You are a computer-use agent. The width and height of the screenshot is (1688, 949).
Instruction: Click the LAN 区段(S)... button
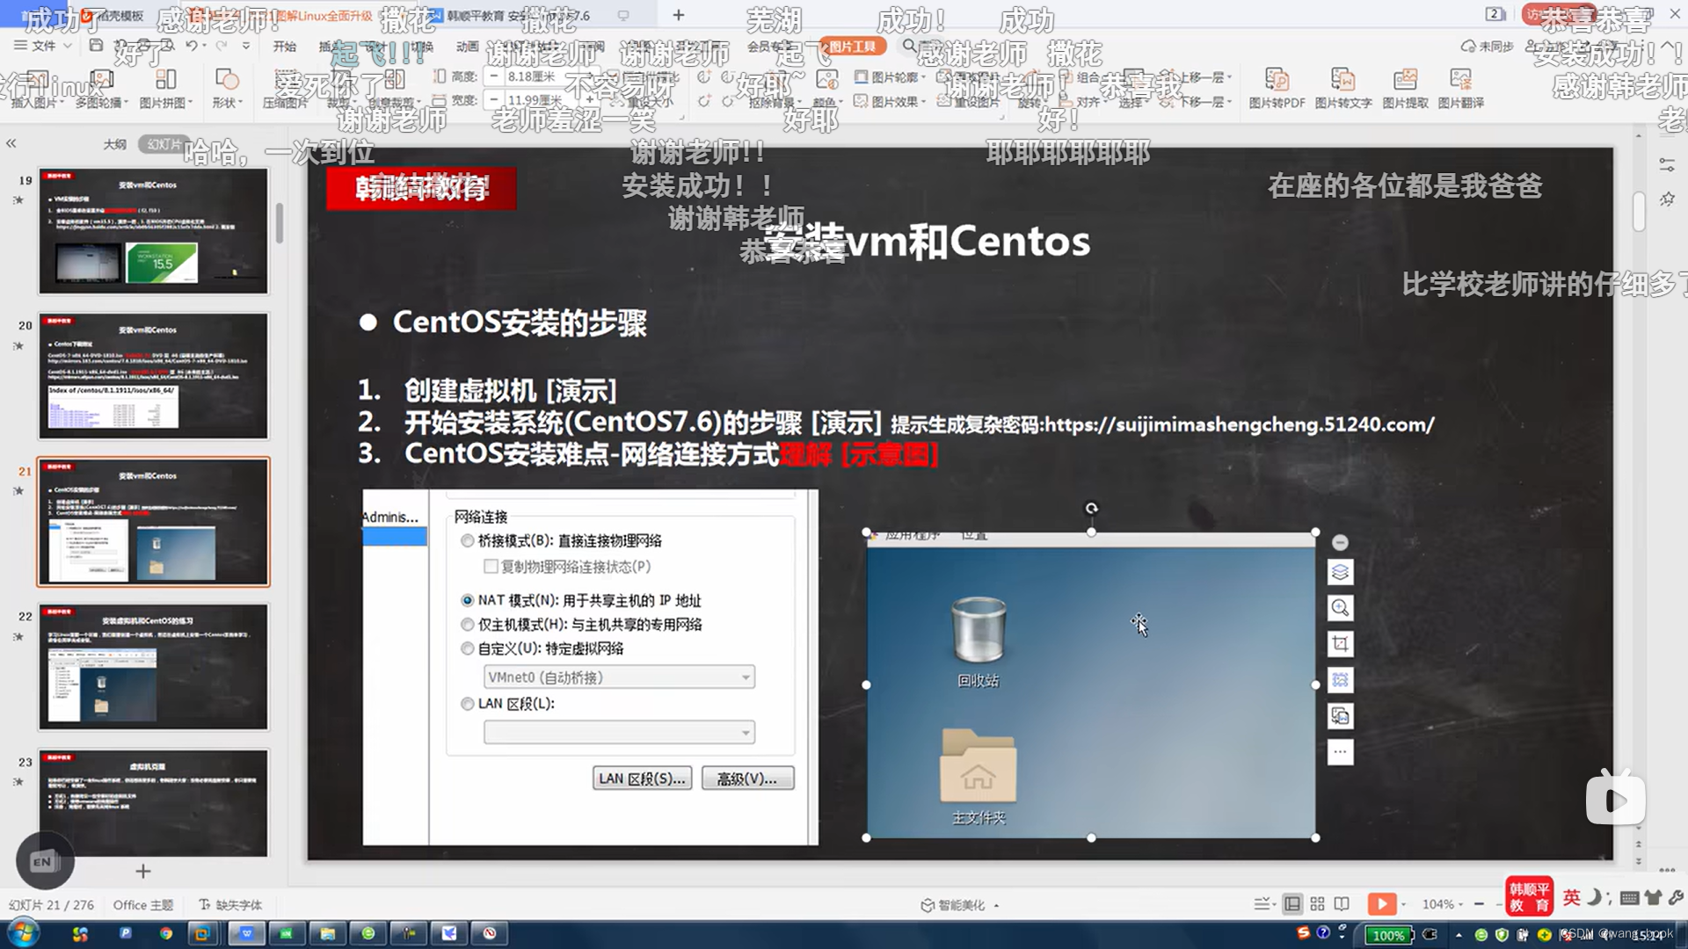(x=642, y=779)
